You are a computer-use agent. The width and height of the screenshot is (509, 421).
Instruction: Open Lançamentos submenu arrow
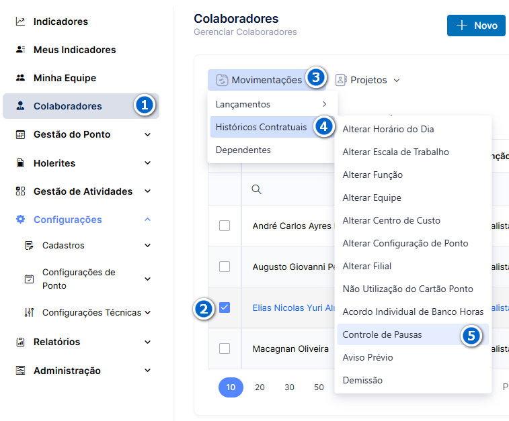pyautogui.click(x=324, y=104)
